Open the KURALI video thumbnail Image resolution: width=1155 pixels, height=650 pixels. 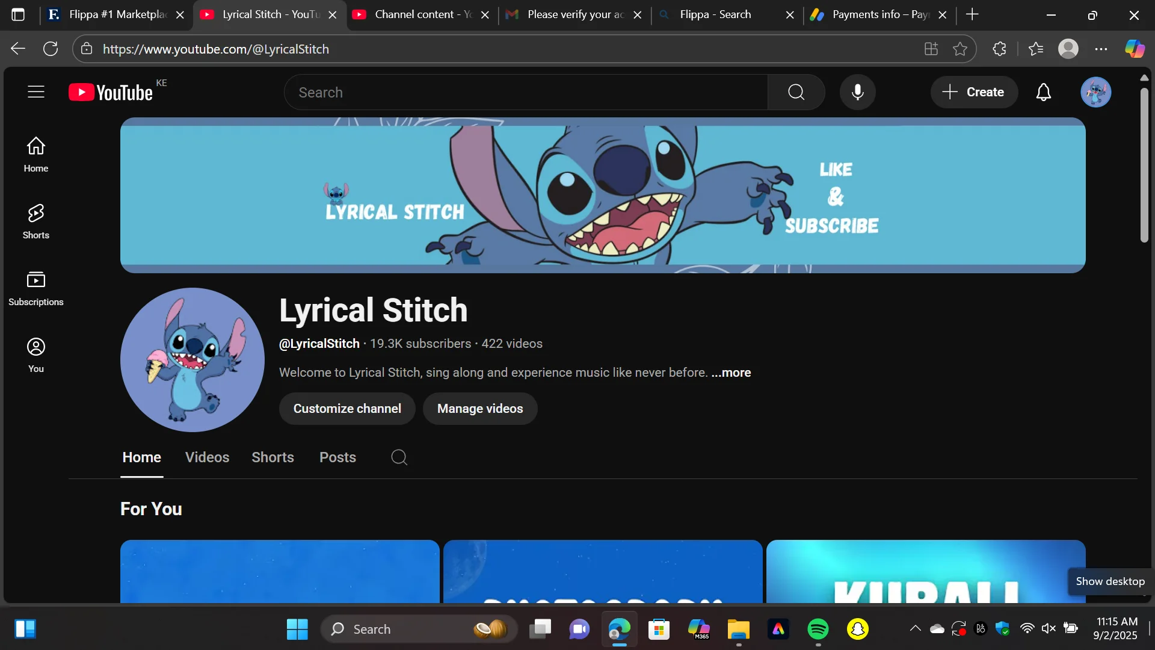(x=926, y=572)
